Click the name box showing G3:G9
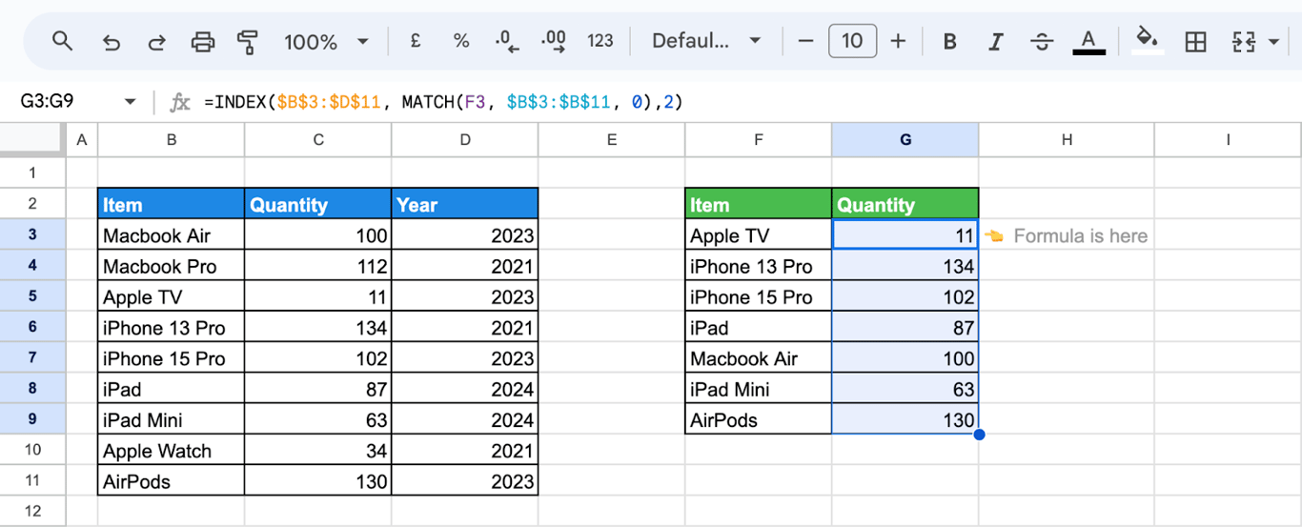This screenshot has width=1302, height=527. coord(48,101)
